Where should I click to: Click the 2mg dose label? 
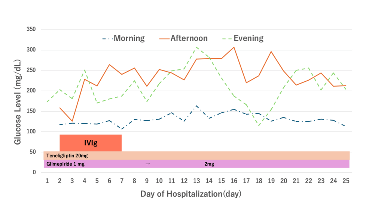209,164
